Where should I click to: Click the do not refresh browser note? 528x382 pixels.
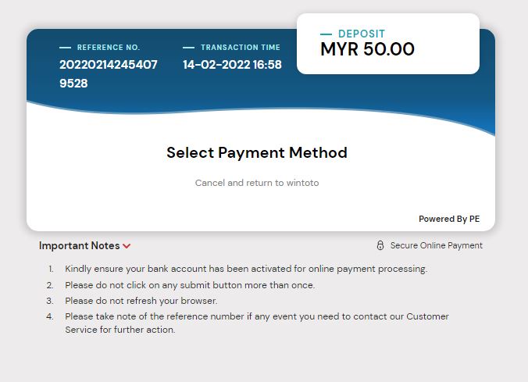141,301
